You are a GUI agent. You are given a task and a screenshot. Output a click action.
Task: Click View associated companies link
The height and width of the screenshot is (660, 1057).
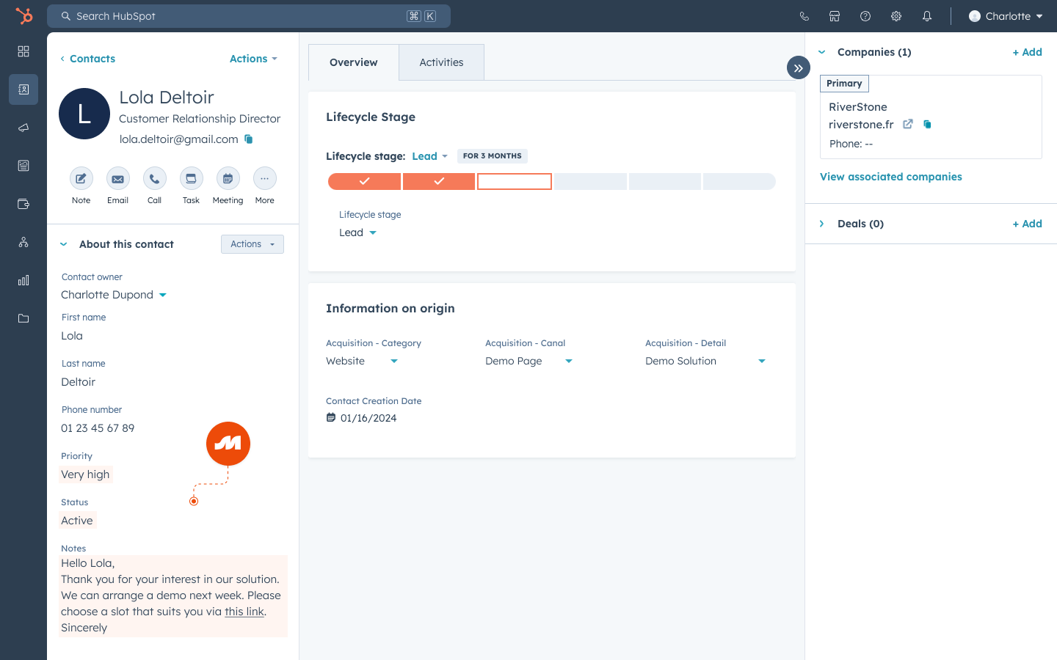(891, 177)
